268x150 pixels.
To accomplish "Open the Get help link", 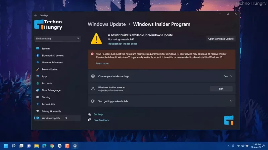I will pos(98,114).
